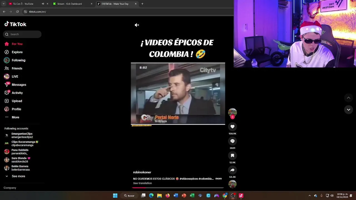Open File Explorer from taskbar
The width and height of the screenshot is (356, 200).
(x=159, y=196)
